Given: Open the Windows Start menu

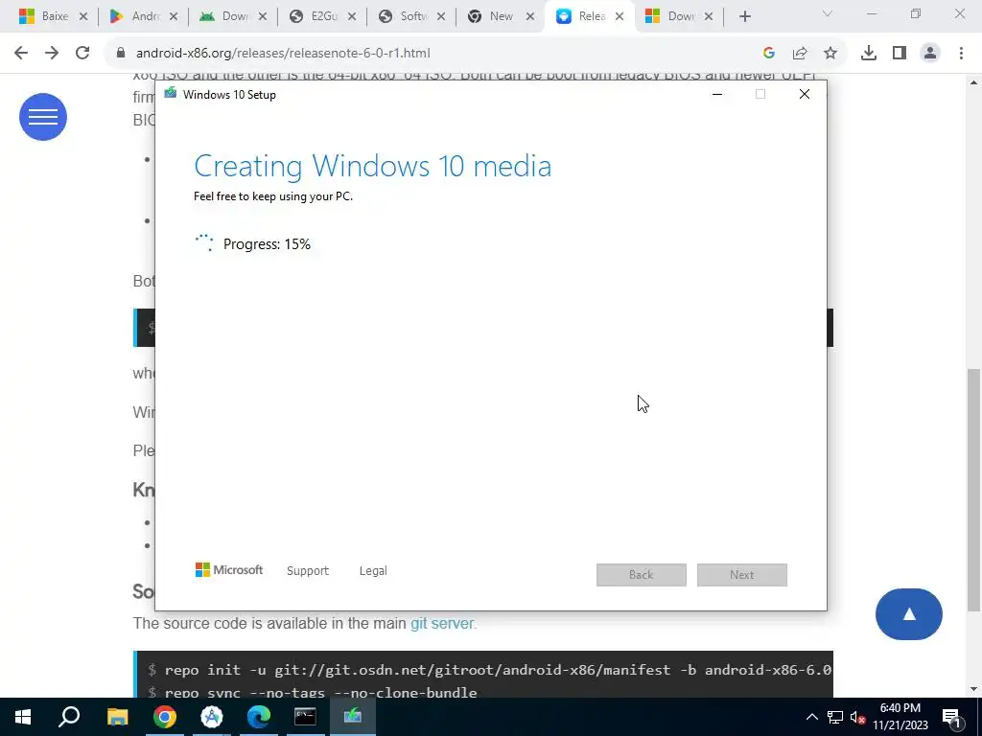Looking at the screenshot, I should click(x=23, y=717).
